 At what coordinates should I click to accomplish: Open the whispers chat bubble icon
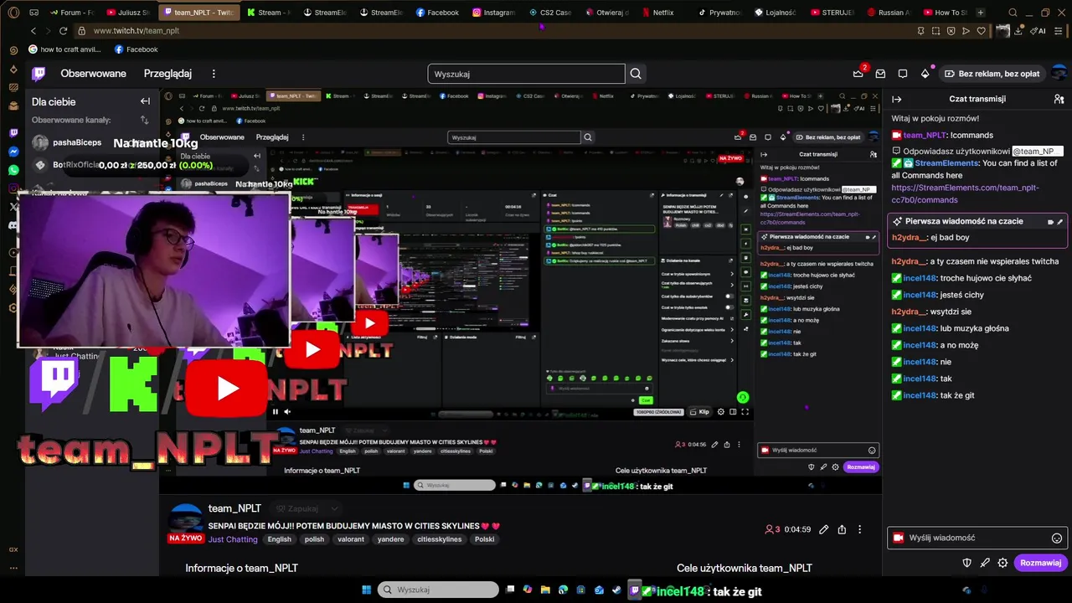coord(903,74)
